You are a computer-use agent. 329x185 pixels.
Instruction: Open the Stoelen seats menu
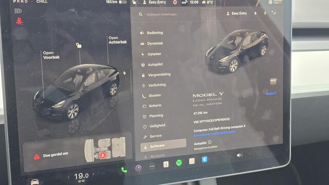tap(152, 96)
